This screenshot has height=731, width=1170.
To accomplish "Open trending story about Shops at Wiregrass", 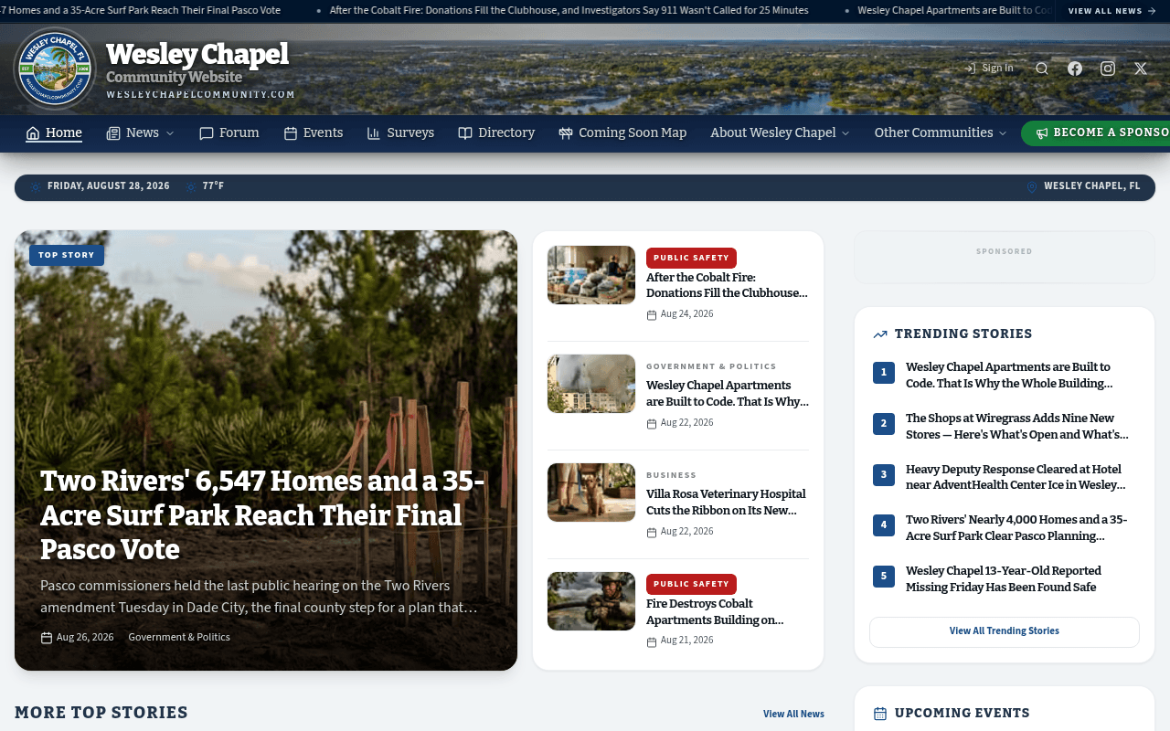I will 1017,427.
